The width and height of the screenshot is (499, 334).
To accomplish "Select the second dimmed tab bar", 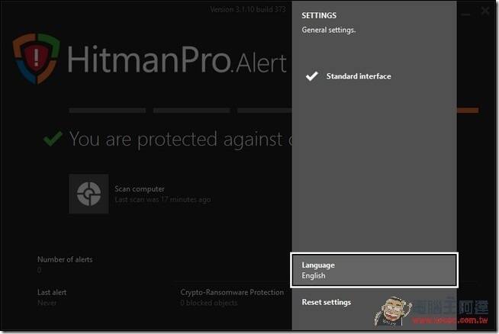I will [192, 111].
